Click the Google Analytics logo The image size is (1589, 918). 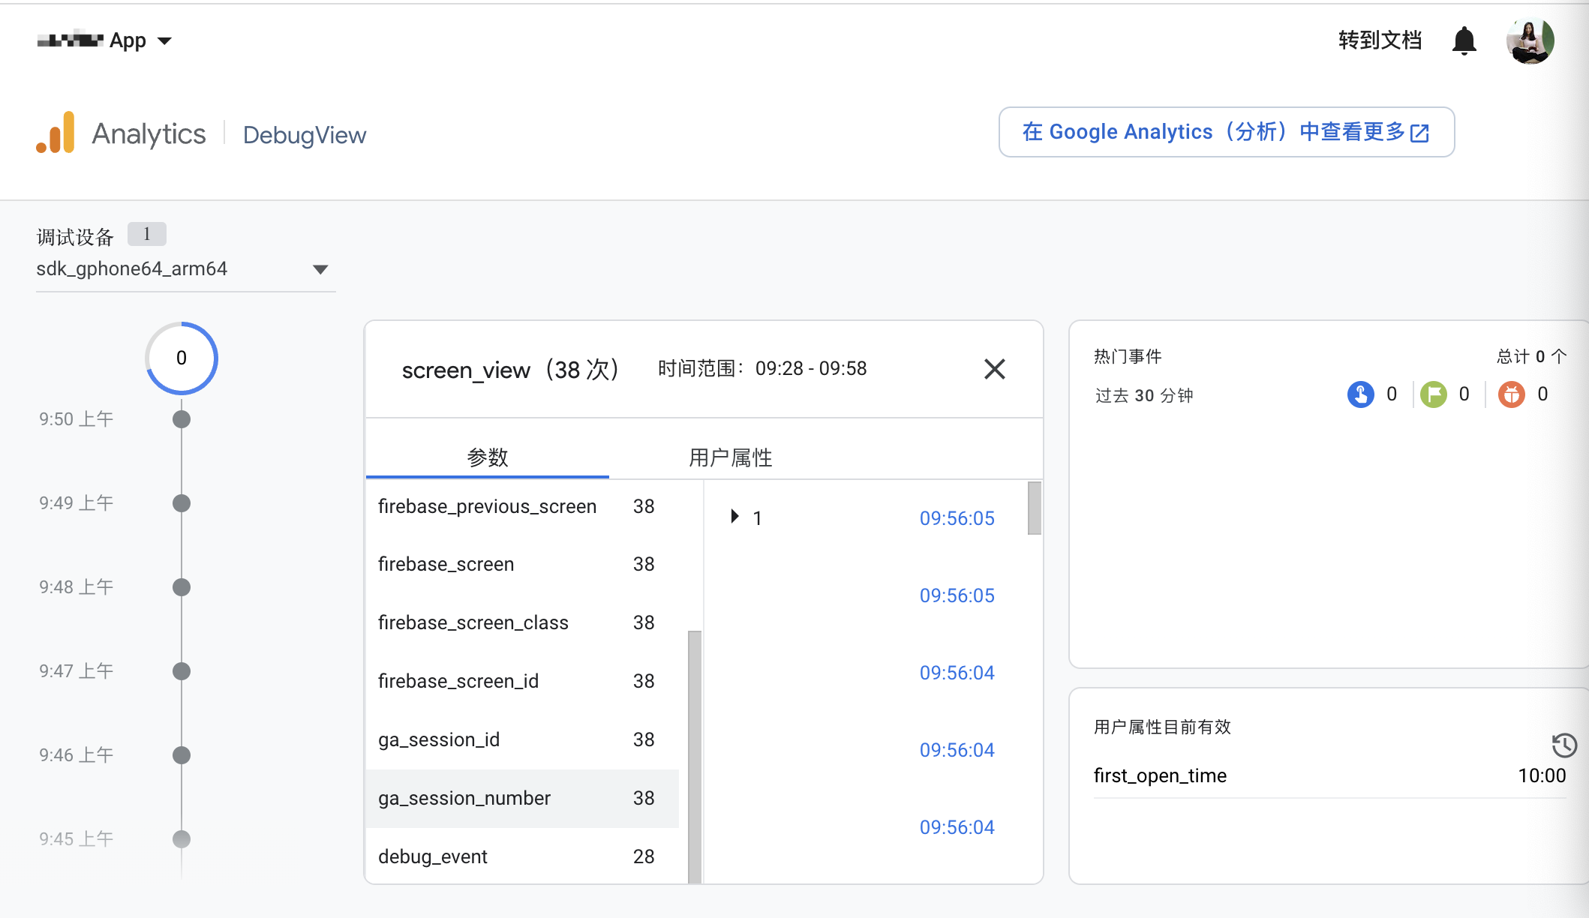pos(57,133)
